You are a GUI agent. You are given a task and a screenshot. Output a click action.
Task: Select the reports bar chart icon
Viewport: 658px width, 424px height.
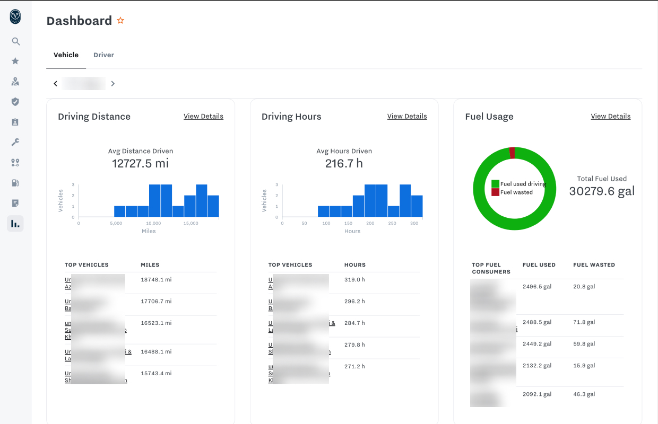15,224
